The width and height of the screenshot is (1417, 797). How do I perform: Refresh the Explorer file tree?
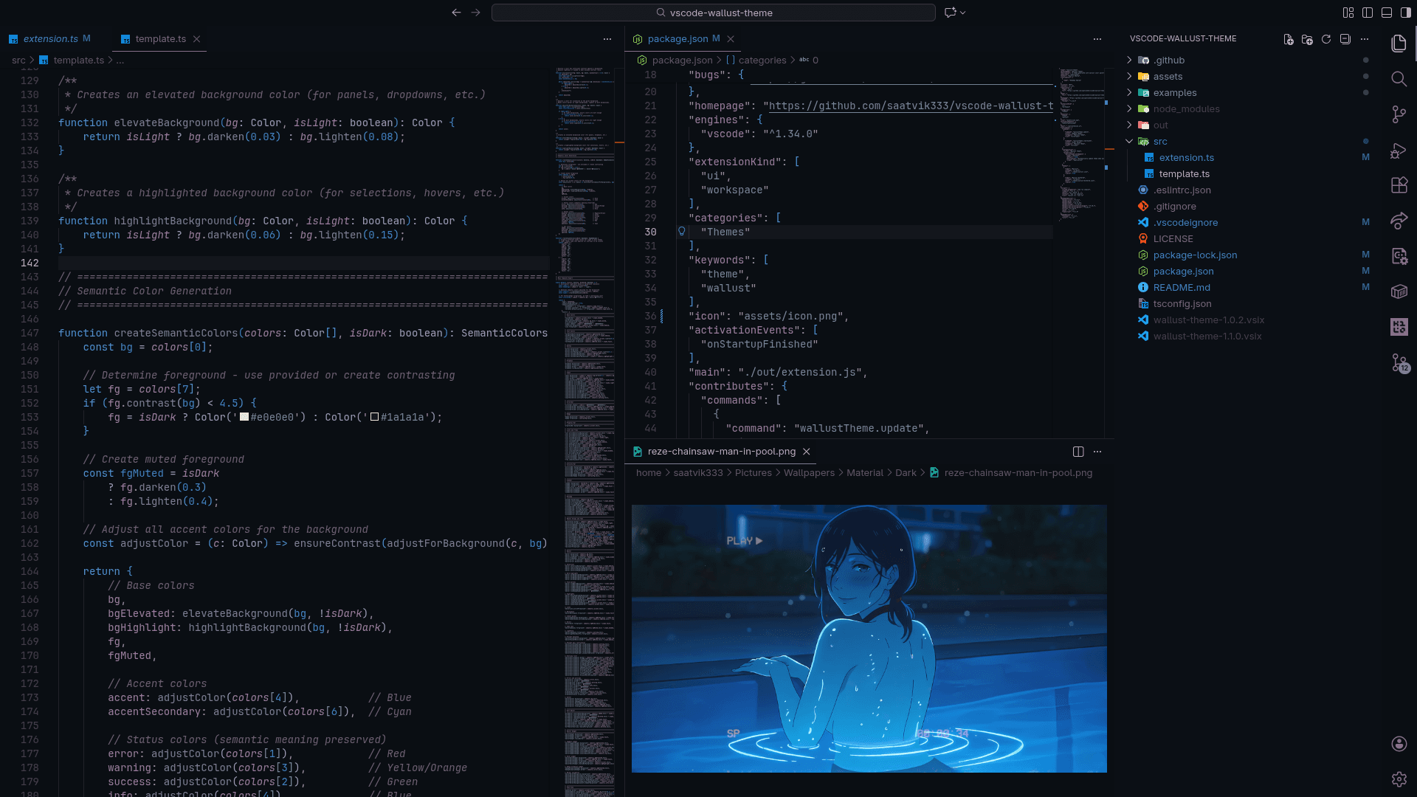tap(1327, 40)
